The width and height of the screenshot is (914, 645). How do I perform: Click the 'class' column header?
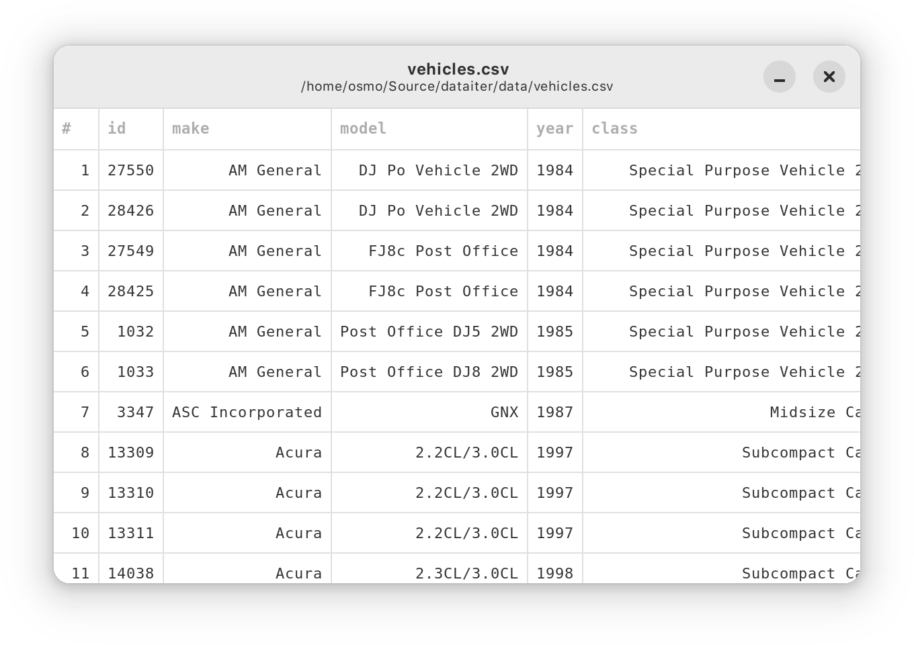coord(719,128)
